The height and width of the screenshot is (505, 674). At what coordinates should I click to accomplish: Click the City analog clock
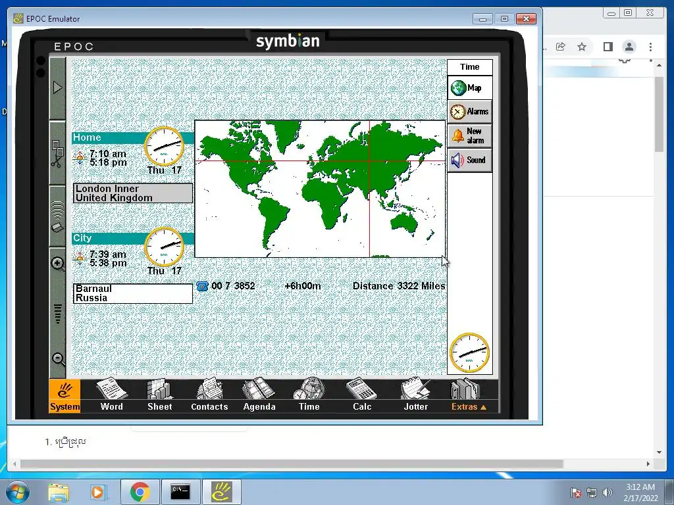(x=164, y=247)
